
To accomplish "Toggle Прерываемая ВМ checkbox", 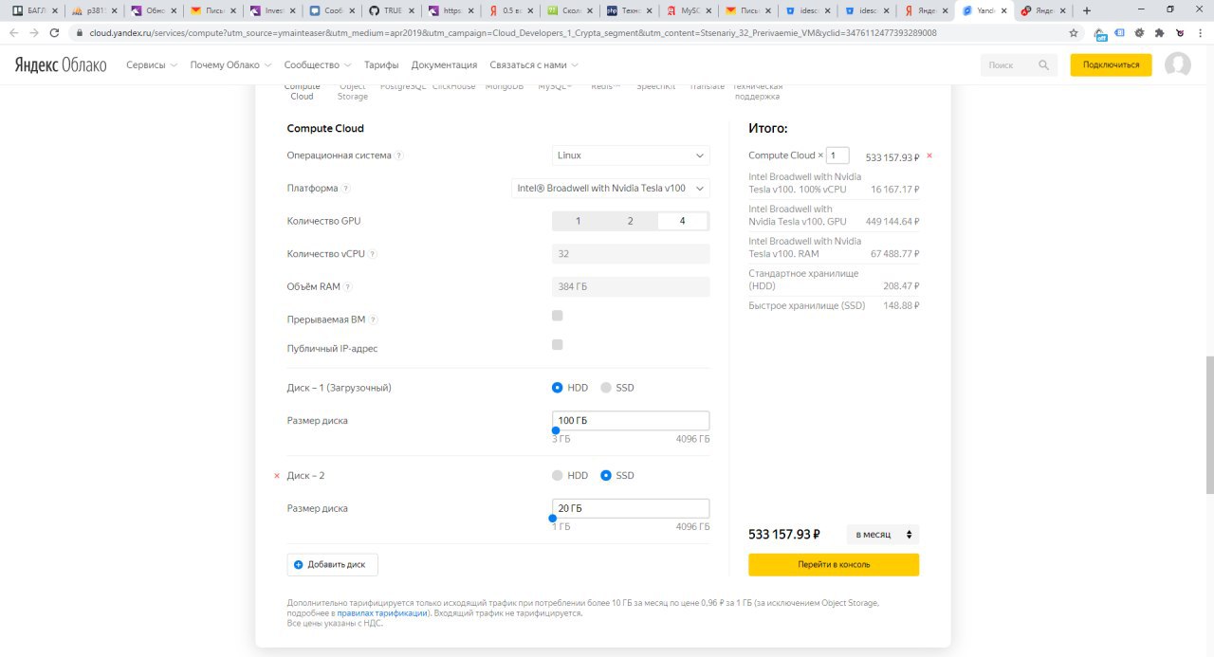I will [558, 316].
